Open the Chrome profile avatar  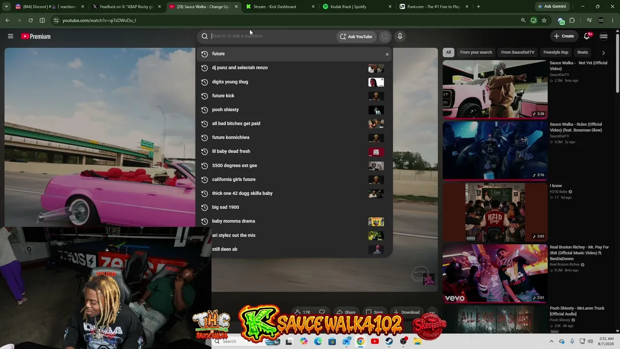pos(601,20)
